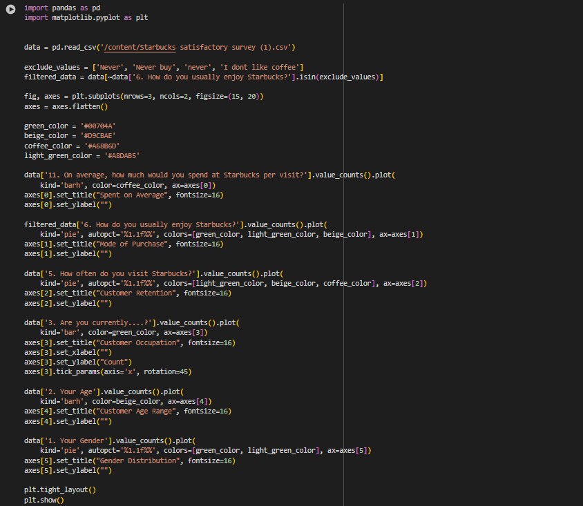583x506 pixels.
Task: Click kind='barh', color=beige_color line
Action: click(126, 402)
